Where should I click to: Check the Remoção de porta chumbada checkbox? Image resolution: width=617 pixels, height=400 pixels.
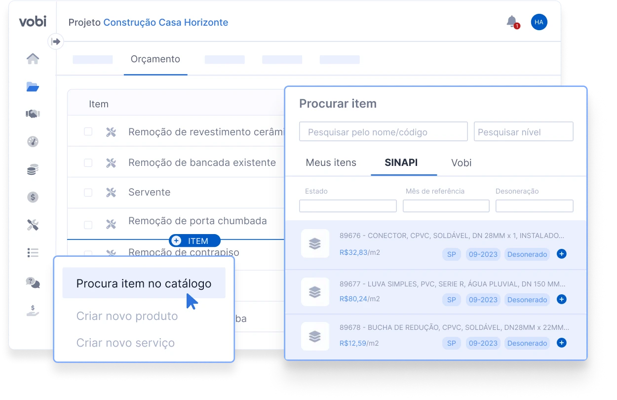click(88, 225)
